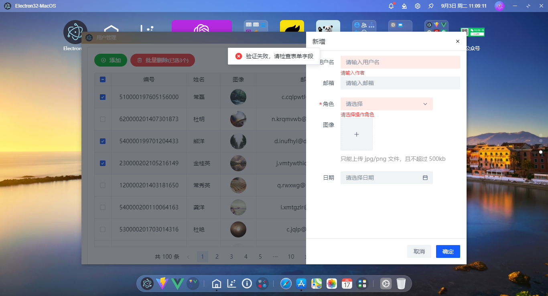Open Safari from the dock

pos(286,284)
